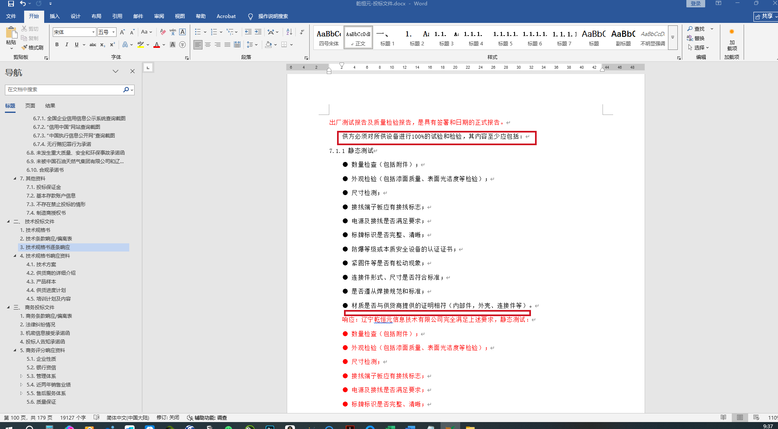Viewport: 778px width, 429px height.
Task: Click the red font color button
Action: (157, 45)
